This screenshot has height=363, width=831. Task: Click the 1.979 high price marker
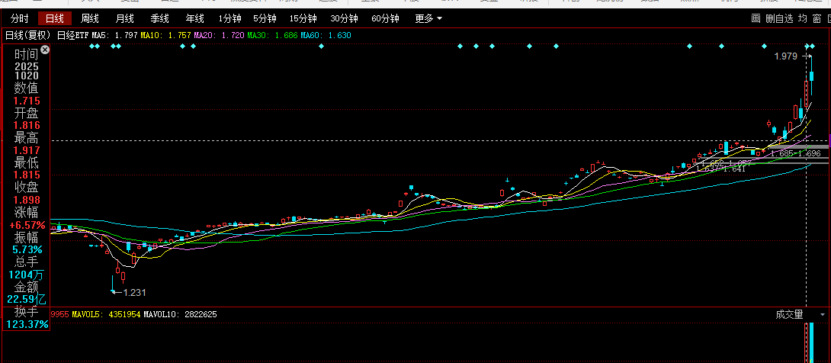(x=784, y=56)
